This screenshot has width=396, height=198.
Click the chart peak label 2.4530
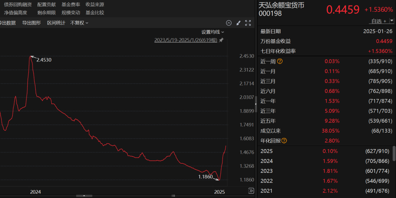[x=44, y=60]
